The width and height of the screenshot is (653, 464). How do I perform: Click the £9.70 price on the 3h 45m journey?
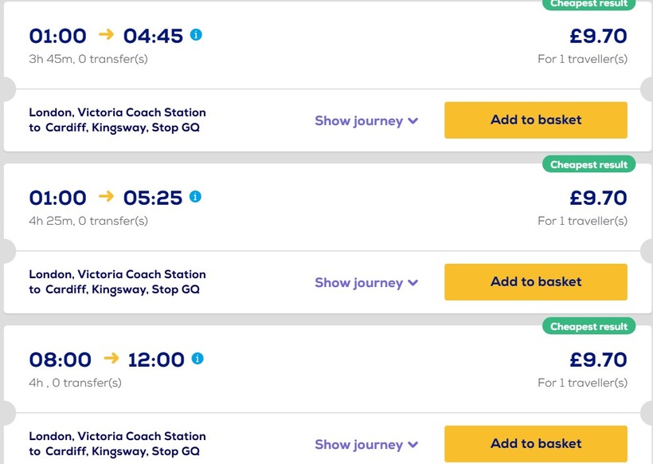pyautogui.click(x=598, y=36)
